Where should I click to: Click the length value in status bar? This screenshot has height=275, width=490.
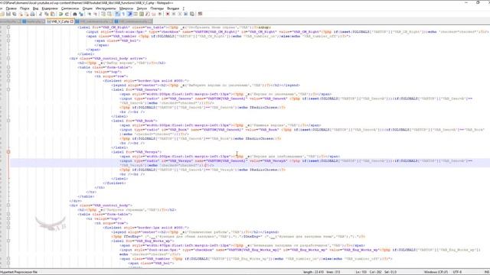coord(313,272)
